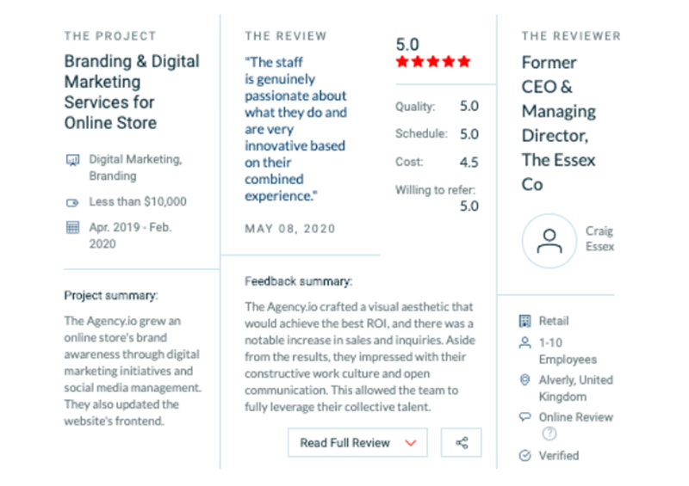The image size is (689, 486).
Task: Click the Less than $10,000 budget text
Action: click(138, 201)
